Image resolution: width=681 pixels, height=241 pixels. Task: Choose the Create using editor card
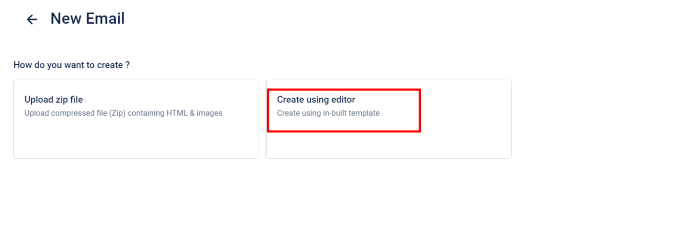pos(389,119)
